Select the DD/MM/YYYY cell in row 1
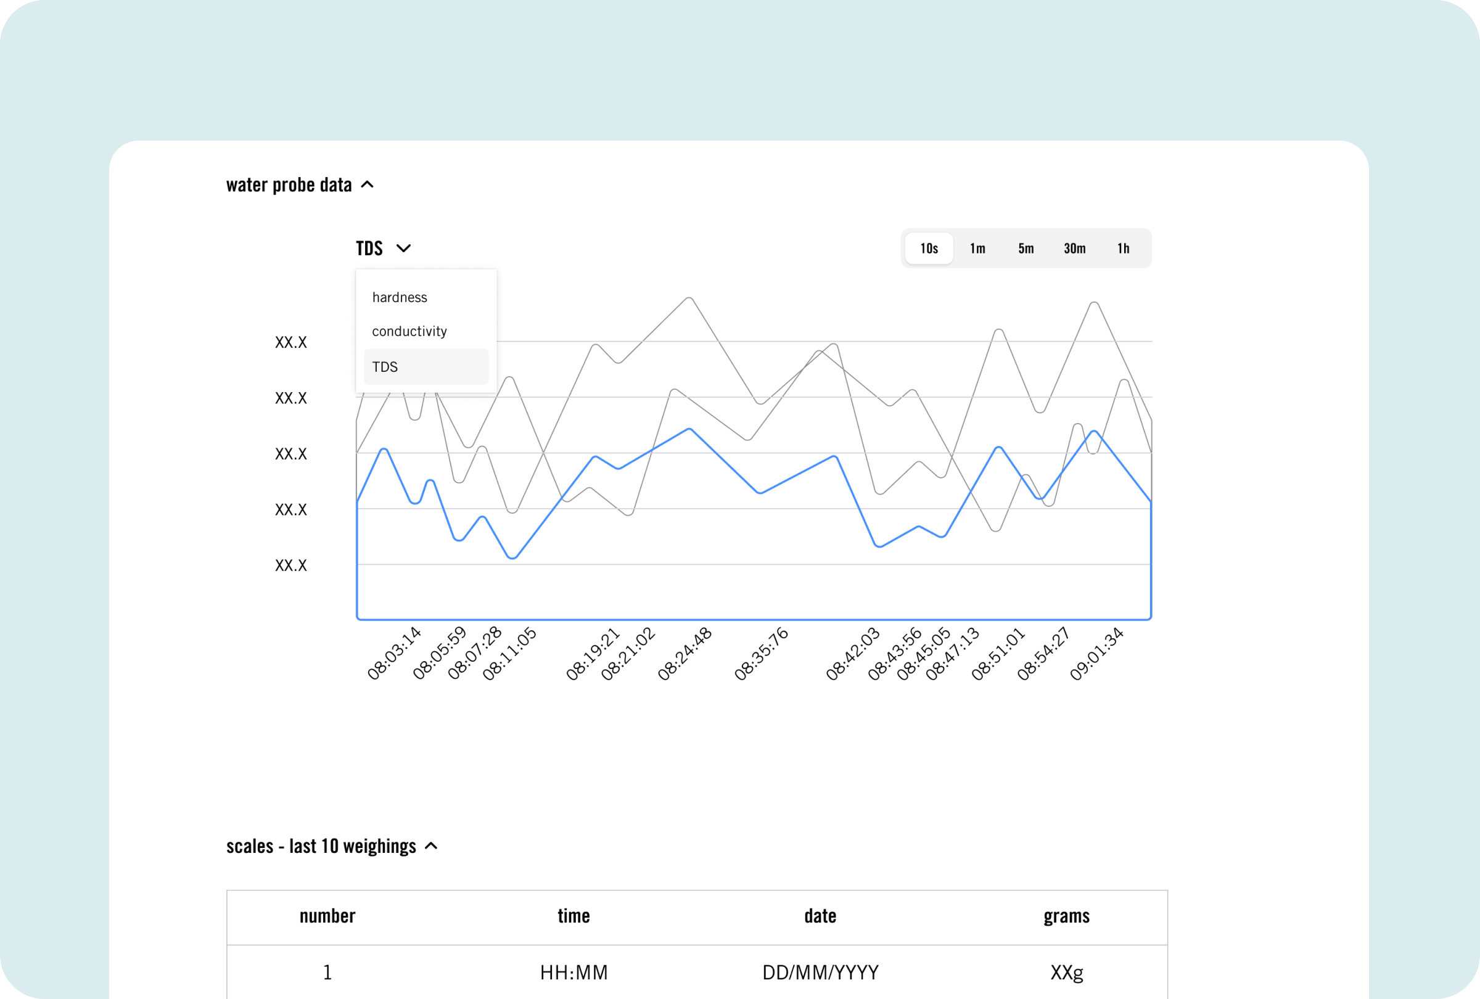 (820, 972)
